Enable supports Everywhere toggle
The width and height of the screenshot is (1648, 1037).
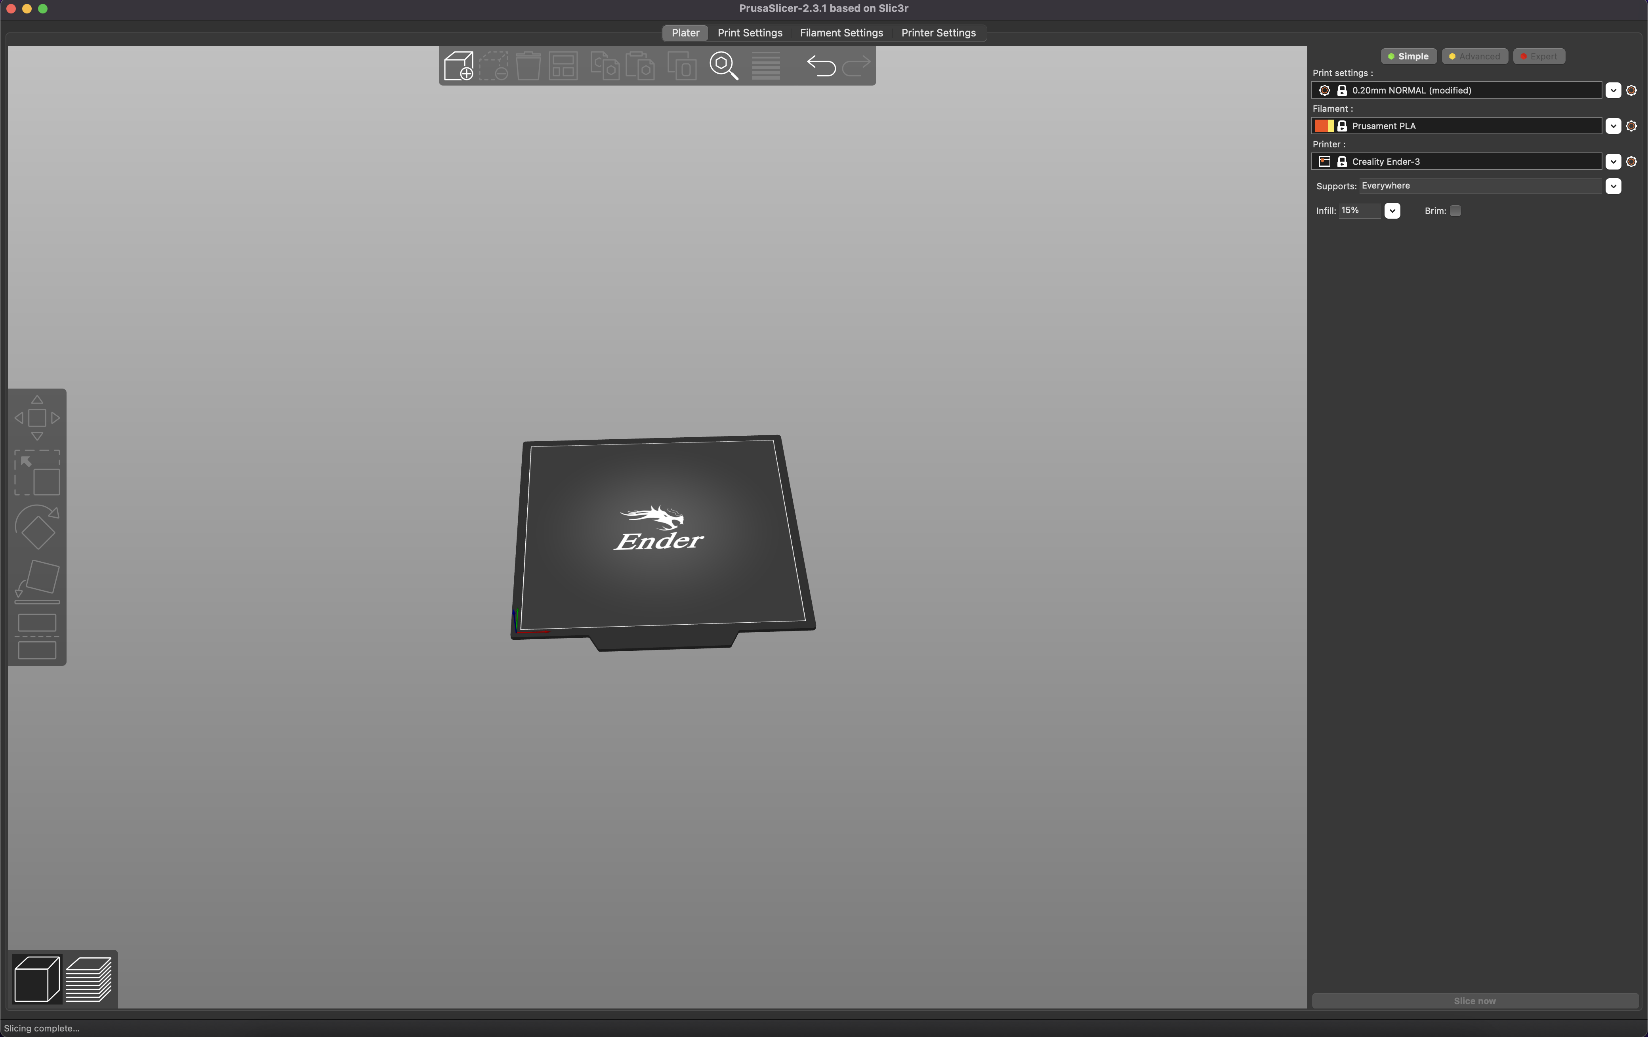[1615, 185]
